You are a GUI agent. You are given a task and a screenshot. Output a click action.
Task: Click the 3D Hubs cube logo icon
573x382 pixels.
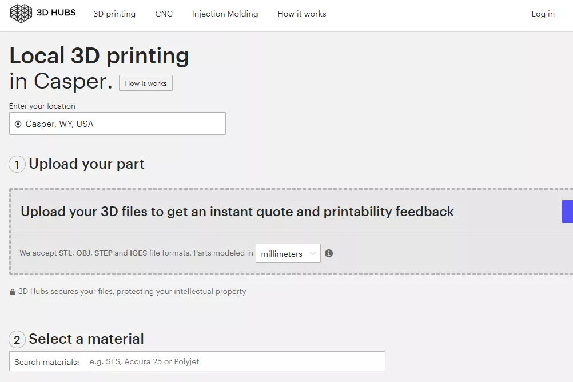point(21,13)
